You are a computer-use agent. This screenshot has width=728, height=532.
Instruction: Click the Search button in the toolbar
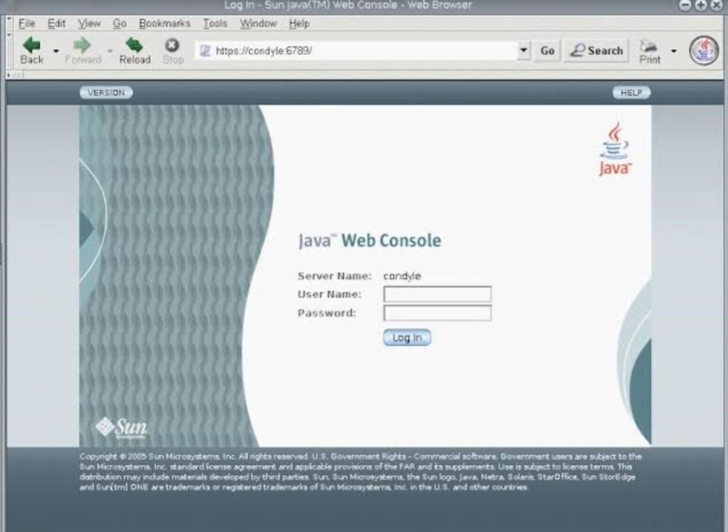[x=596, y=50]
